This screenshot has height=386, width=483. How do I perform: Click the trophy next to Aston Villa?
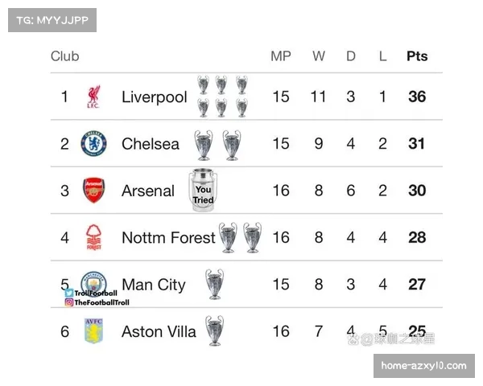click(214, 331)
